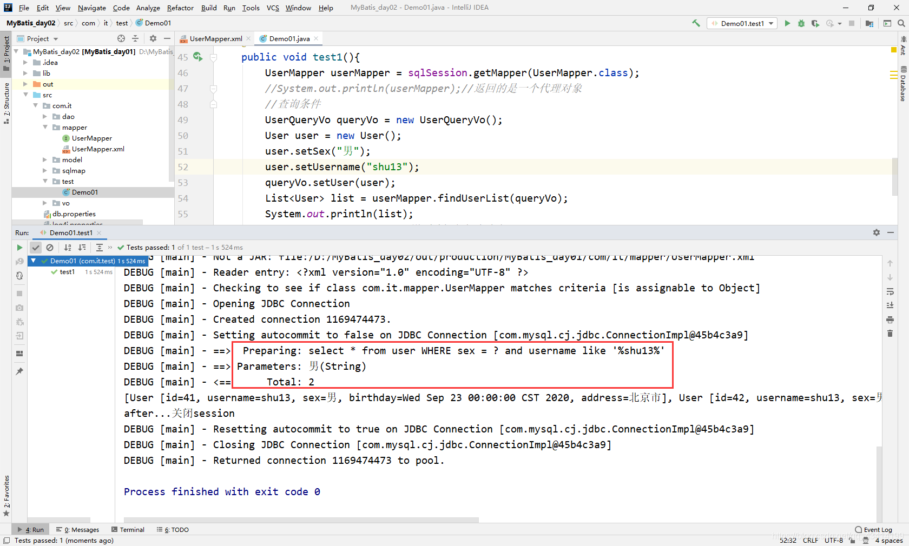
Task: Click the Run Anything icon in the toolbar
Action: coord(887,23)
